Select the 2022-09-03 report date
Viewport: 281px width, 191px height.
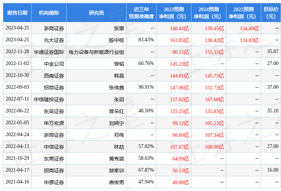(x=17, y=87)
